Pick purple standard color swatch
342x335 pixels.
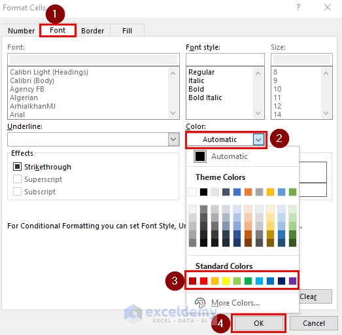point(293,281)
